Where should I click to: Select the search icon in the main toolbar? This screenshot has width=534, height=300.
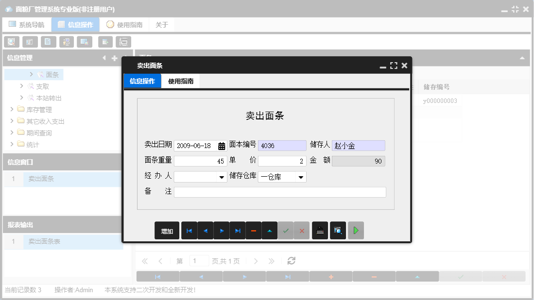[x=11, y=42]
